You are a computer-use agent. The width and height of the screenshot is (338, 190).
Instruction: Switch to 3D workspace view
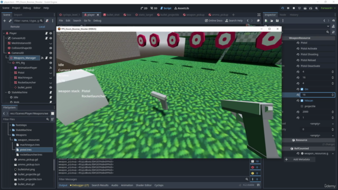[154, 8]
